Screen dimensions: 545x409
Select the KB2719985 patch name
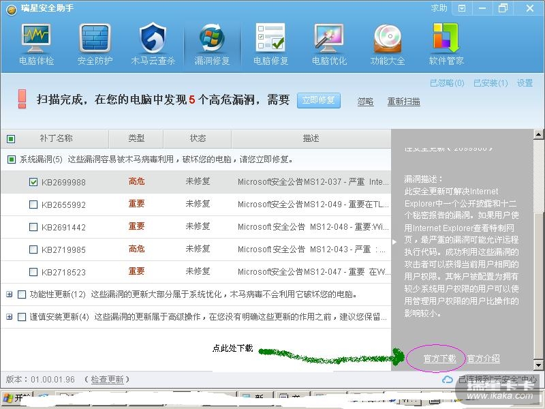tap(63, 249)
